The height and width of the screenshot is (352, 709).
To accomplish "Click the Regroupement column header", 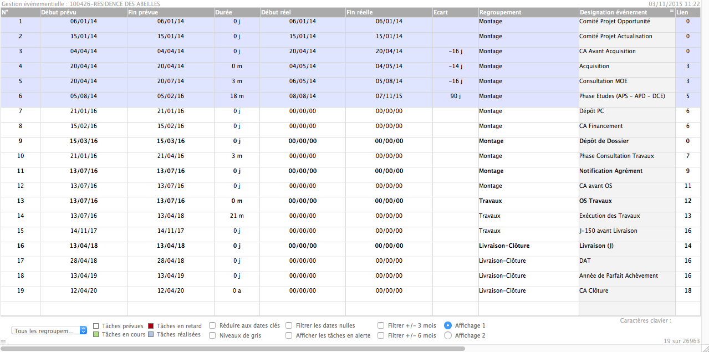I will tap(528, 12).
